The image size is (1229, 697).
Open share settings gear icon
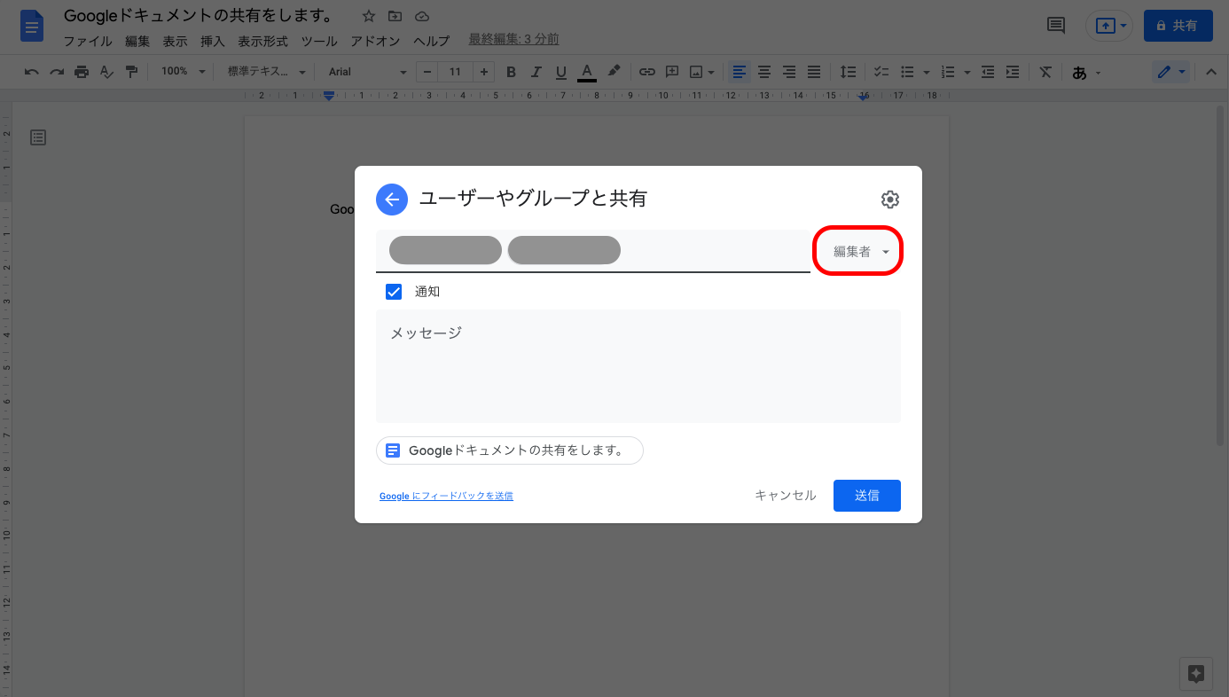tap(890, 200)
